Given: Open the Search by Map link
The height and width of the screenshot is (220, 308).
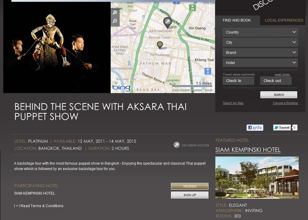Looking at the screenshot, I should pyautogui.click(x=233, y=103).
